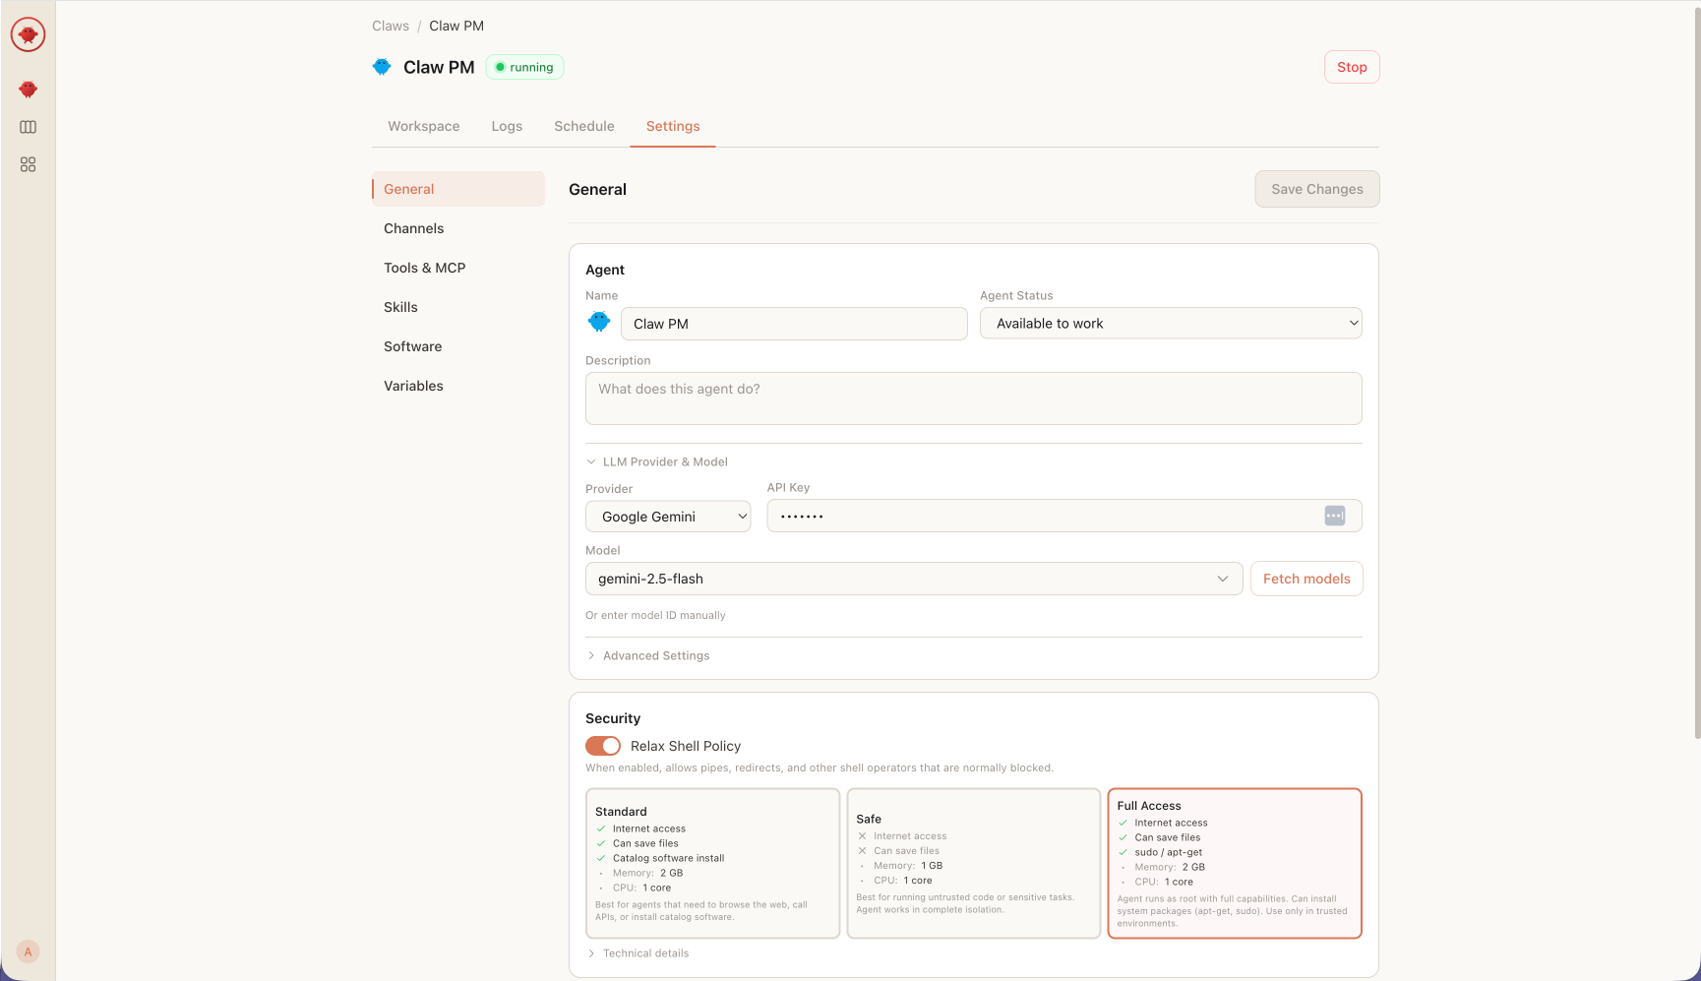Expand Technical details
Screen dimensions: 1701x981
(638, 952)
